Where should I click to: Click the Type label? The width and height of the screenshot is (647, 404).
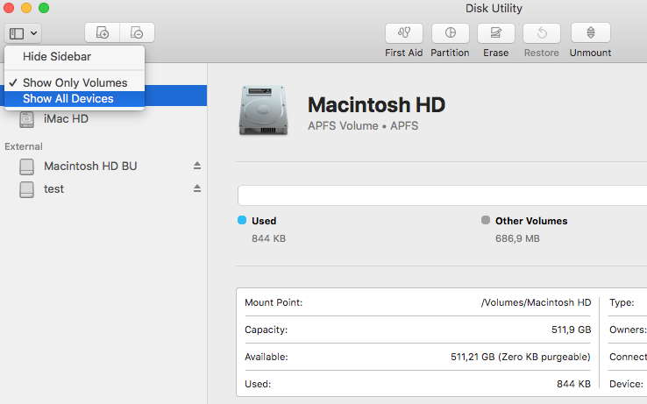pyautogui.click(x=622, y=302)
